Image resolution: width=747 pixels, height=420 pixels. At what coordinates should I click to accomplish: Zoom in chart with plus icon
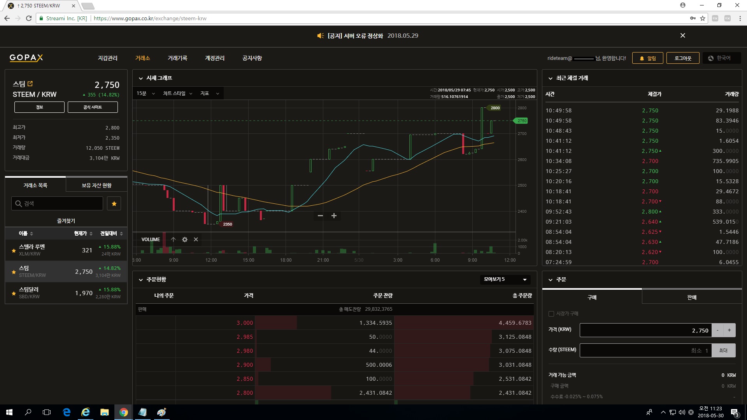[334, 216]
